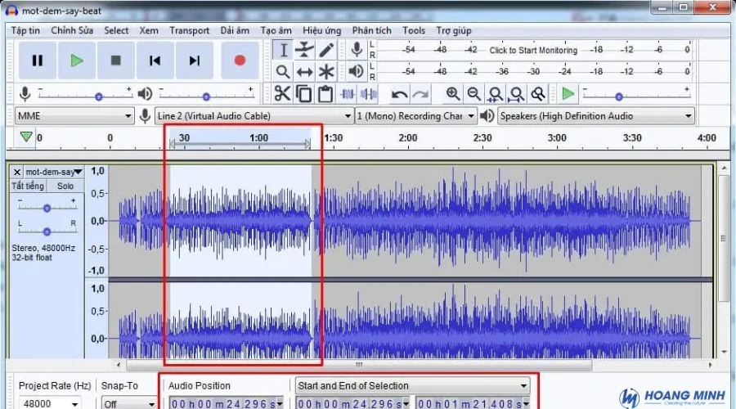Open the Select menu
Screen dimensions: 736x409
116,30
